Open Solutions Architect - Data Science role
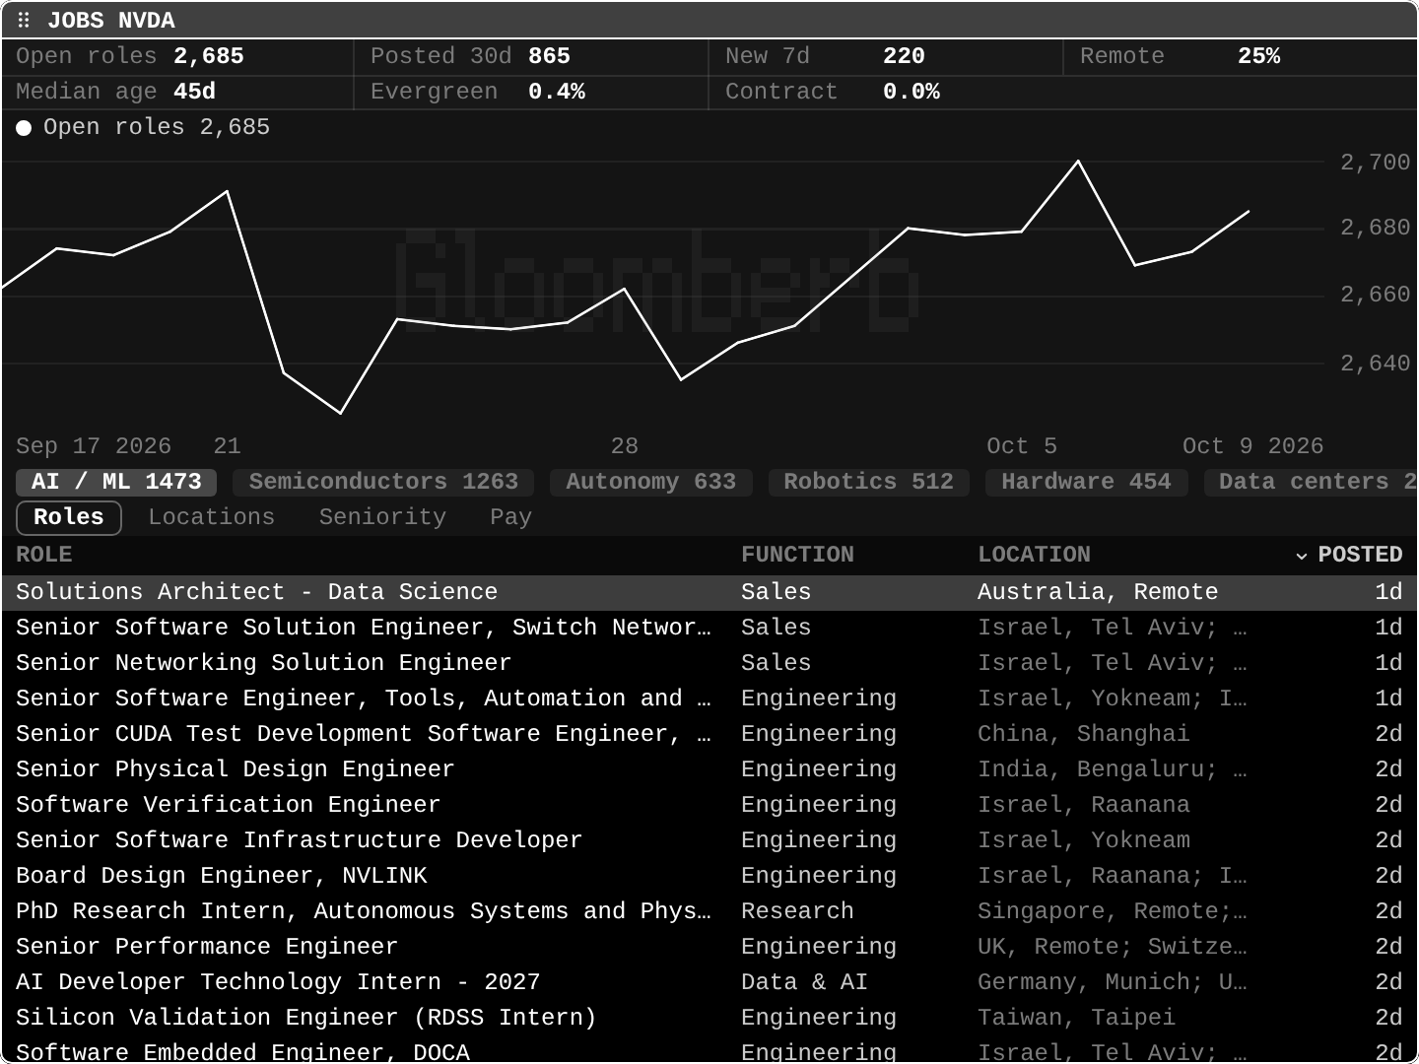 point(709,592)
